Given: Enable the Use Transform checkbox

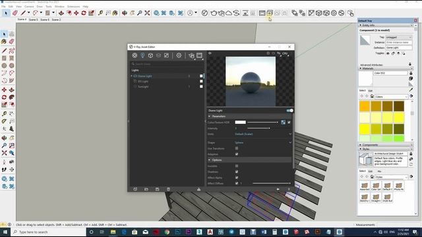Looking at the screenshot, I should [x=237, y=148].
